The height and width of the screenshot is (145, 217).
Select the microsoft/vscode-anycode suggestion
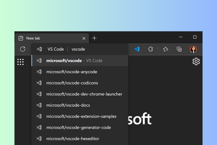pos(80,72)
